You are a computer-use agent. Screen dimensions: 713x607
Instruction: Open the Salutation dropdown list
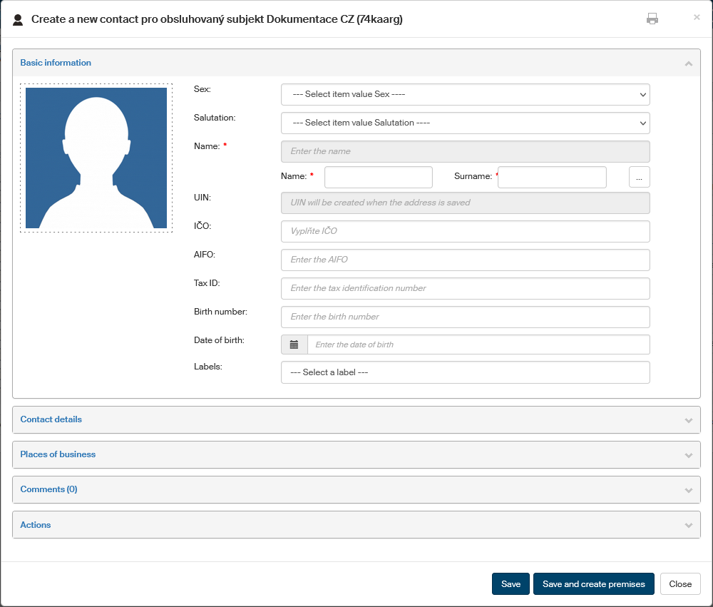[465, 123]
